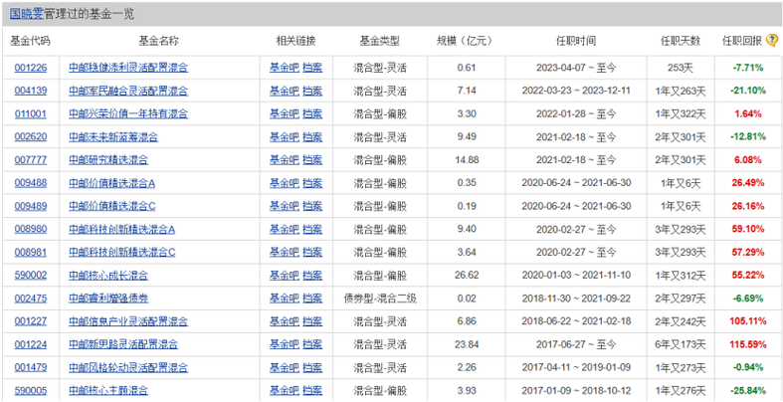Open 基金吧 link in 009488 row

[285, 183]
